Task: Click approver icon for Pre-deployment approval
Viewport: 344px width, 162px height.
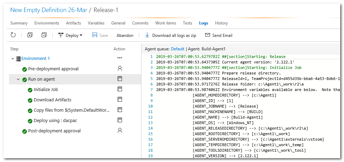Action: (x=120, y=69)
